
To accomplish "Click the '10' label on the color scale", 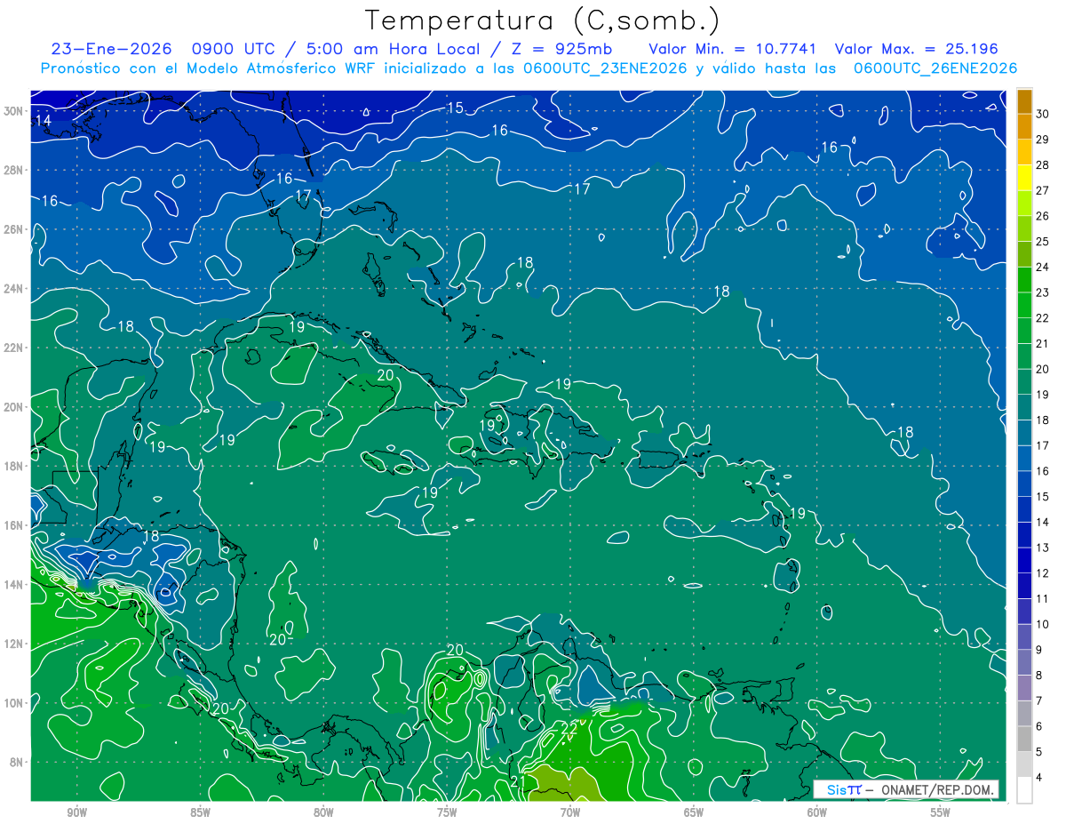I will (x=1043, y=624).
